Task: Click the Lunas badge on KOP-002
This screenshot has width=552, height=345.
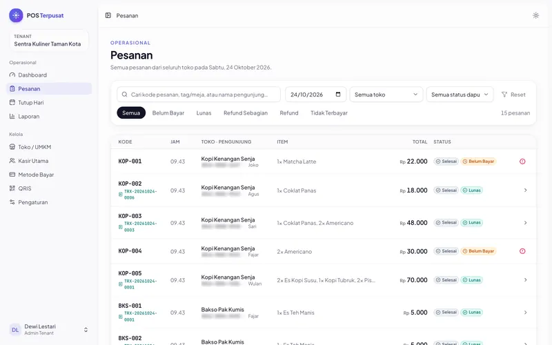Action: click(x=471, y=190)
